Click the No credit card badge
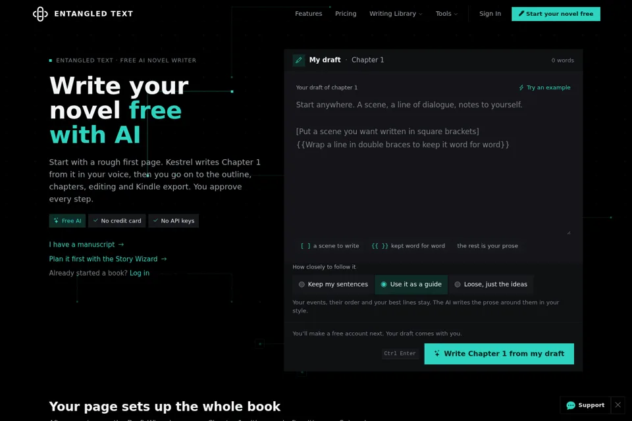Screen dimensions: 632x421 click(117, 221)
